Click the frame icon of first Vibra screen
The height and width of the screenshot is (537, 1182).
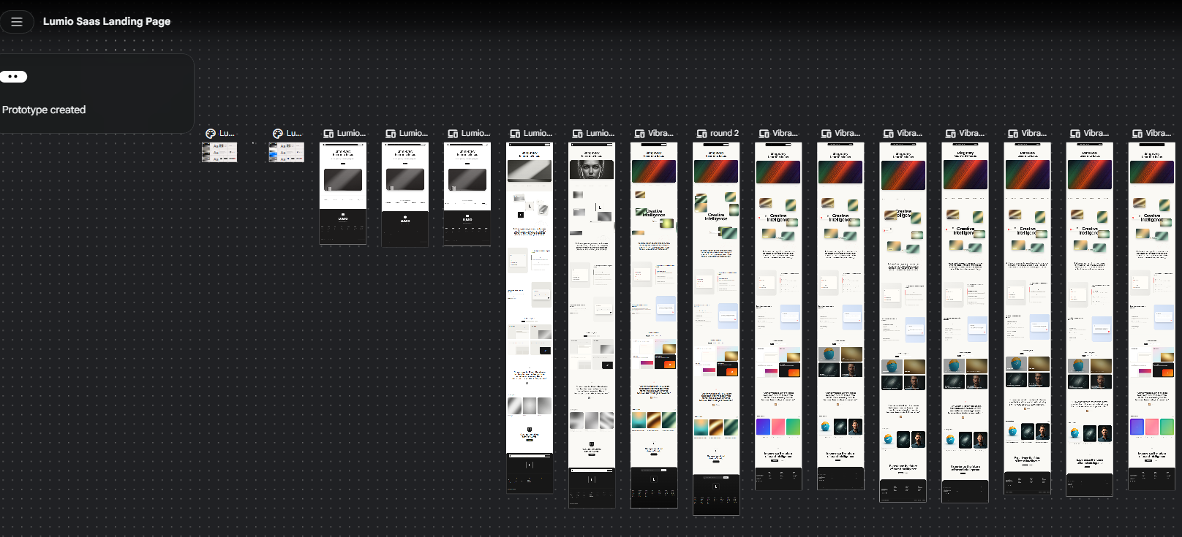pyautogui.click(x=639, y=134)
